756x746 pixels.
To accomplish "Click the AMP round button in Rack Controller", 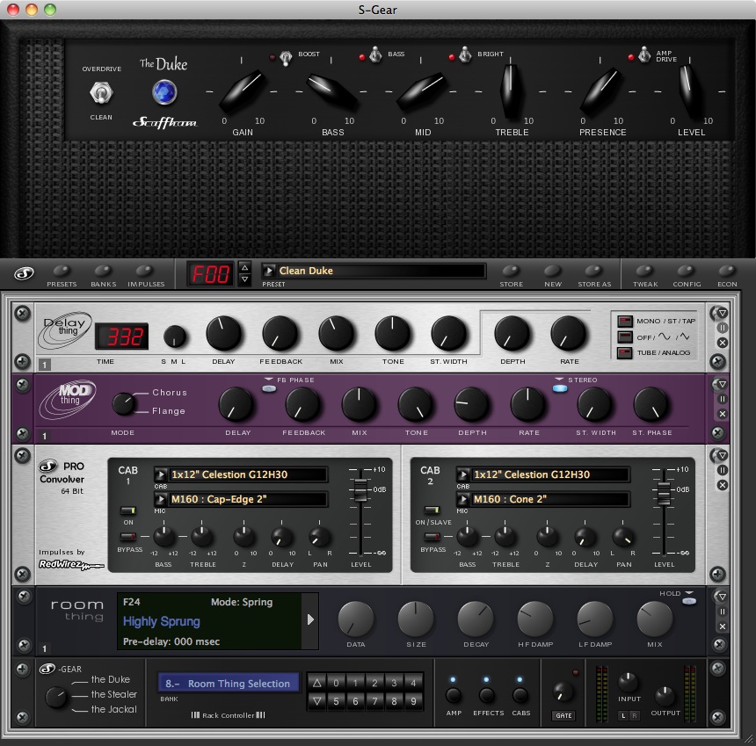I will [x=454, y=695].
